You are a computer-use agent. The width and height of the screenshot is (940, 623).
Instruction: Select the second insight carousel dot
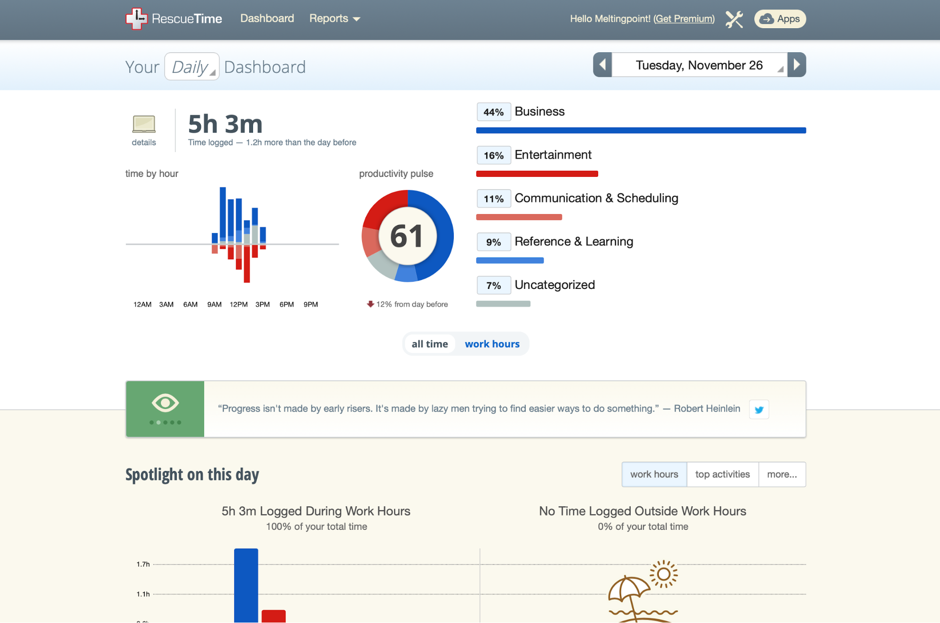[158, 423]
